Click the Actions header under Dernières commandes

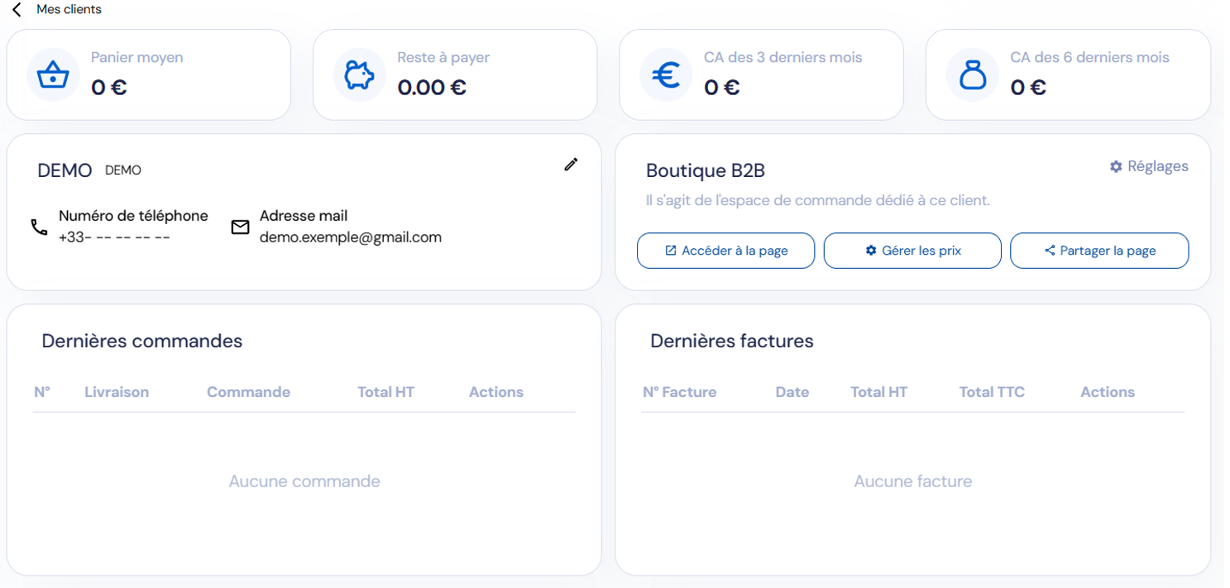coord(496,392)
